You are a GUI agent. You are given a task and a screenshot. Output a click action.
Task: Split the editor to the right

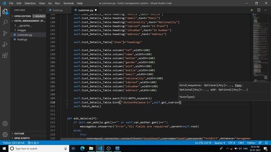pyautogui.click(x=259, y=10)
